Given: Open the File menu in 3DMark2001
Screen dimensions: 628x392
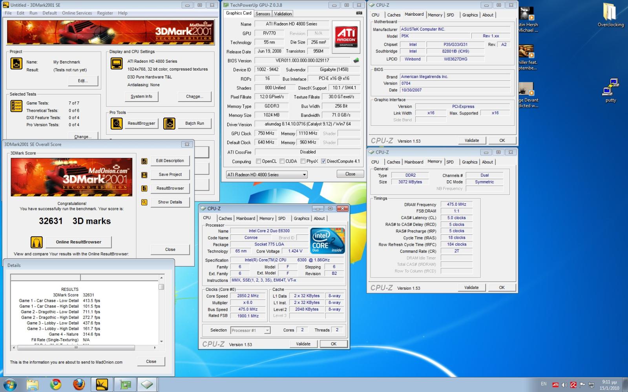Looking at the screenshot, I should [x=8, y=13].
